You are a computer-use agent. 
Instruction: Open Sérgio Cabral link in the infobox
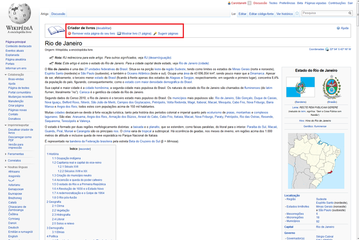tap(325, 236)
